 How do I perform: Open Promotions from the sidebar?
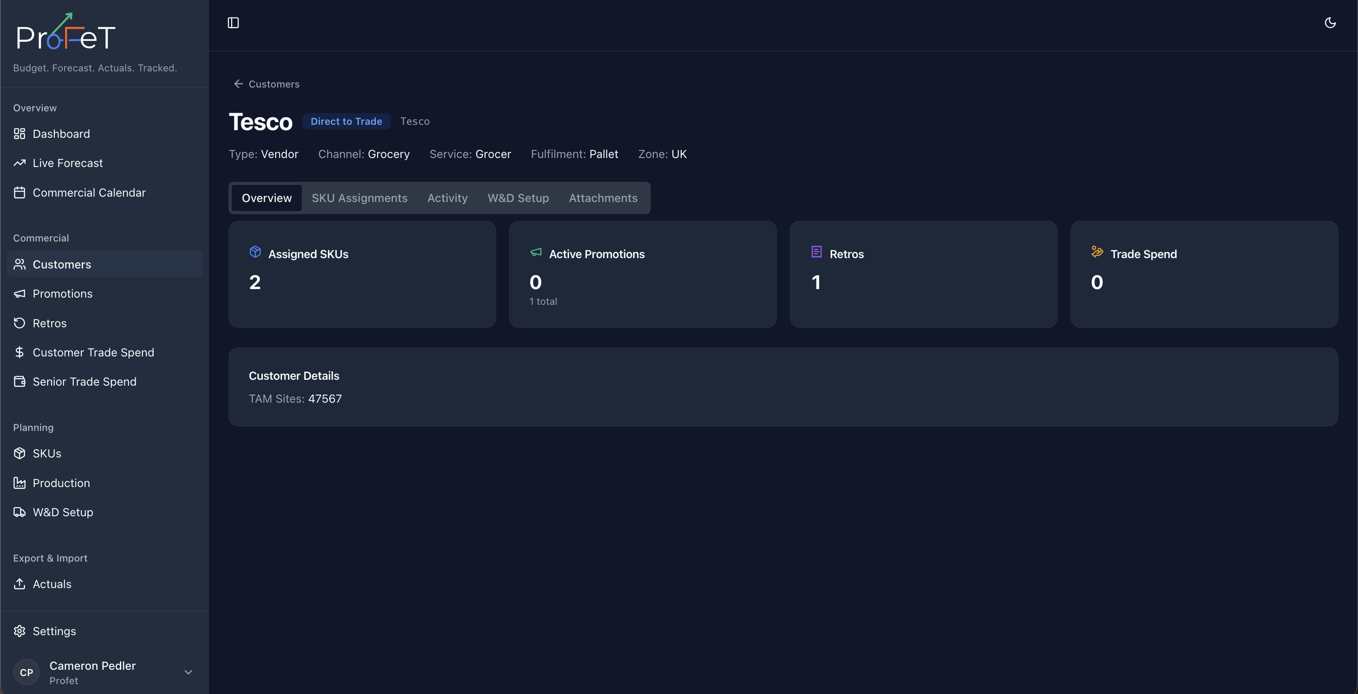coord(104,294)
